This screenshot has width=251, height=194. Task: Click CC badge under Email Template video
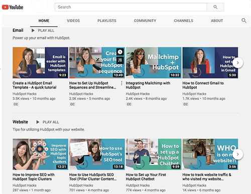tap(16, 104)
